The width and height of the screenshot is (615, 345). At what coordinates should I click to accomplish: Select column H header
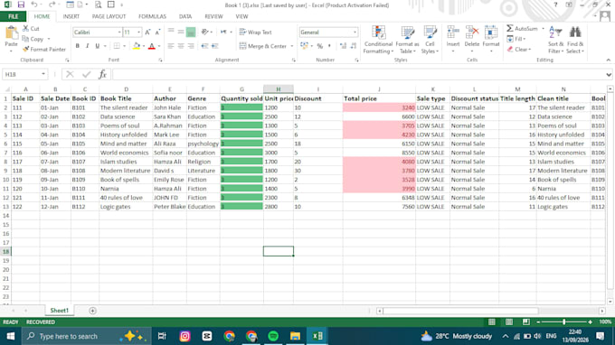279,89
